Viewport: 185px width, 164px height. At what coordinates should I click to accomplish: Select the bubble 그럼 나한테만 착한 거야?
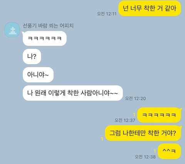pos(143,133)
